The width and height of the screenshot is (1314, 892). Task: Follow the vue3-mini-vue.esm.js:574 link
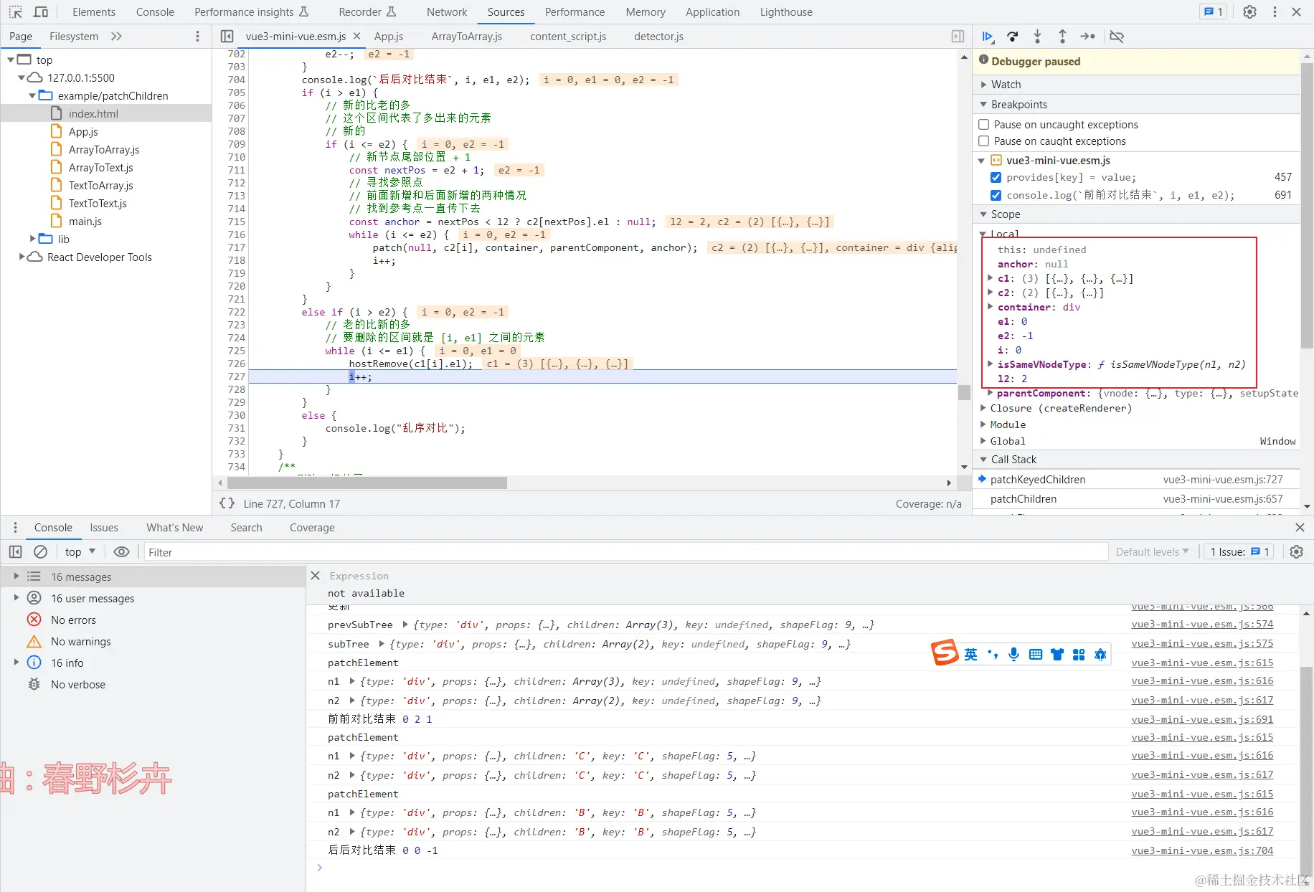[x=1202, y=624]
